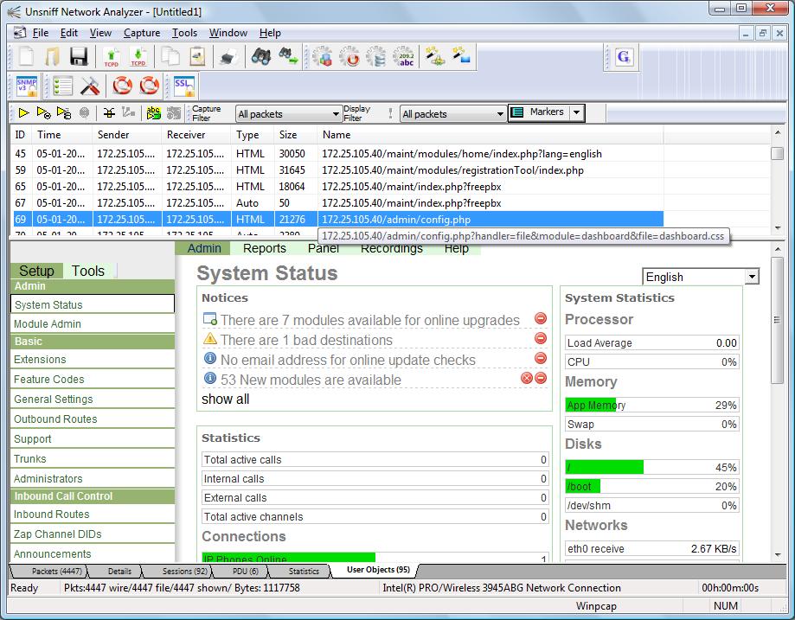795x620 pixels.
Task: Click the checklist options icon
Action: coord(63,86)
